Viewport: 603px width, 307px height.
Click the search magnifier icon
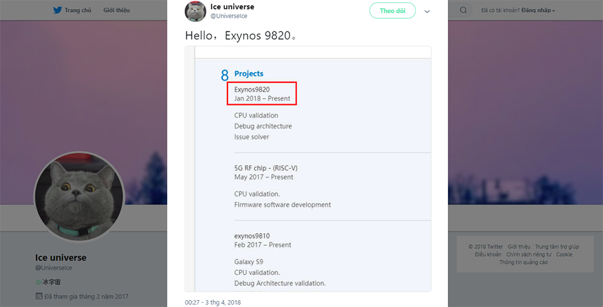[x=464, y=11]
